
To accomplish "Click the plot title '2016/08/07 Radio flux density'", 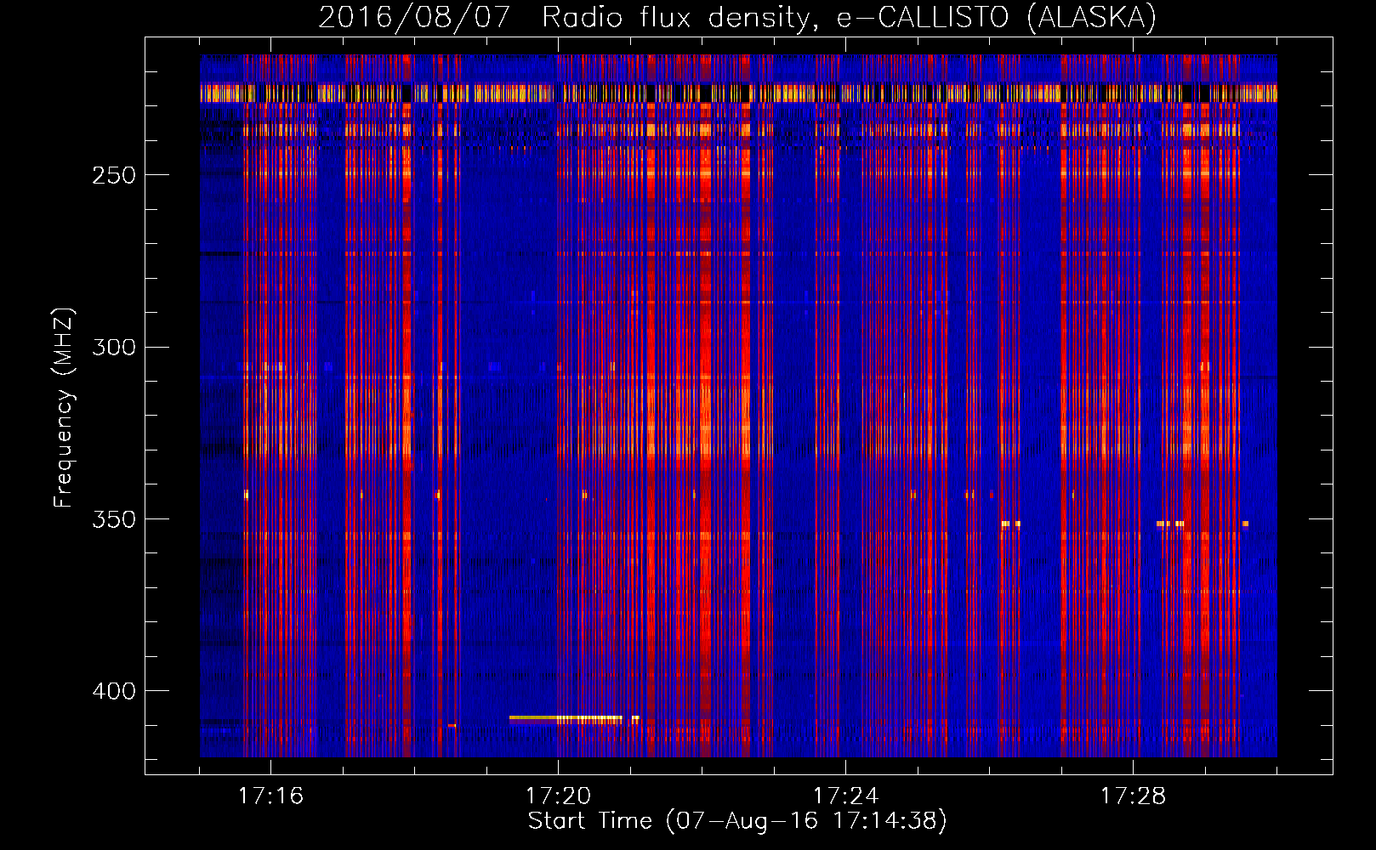I will [737, 17].
